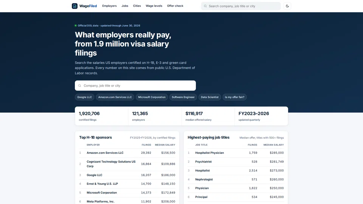Toggle dark mode with moon icon
The image size is (363, 204).
pyautogui.click(x=287, y=6)
